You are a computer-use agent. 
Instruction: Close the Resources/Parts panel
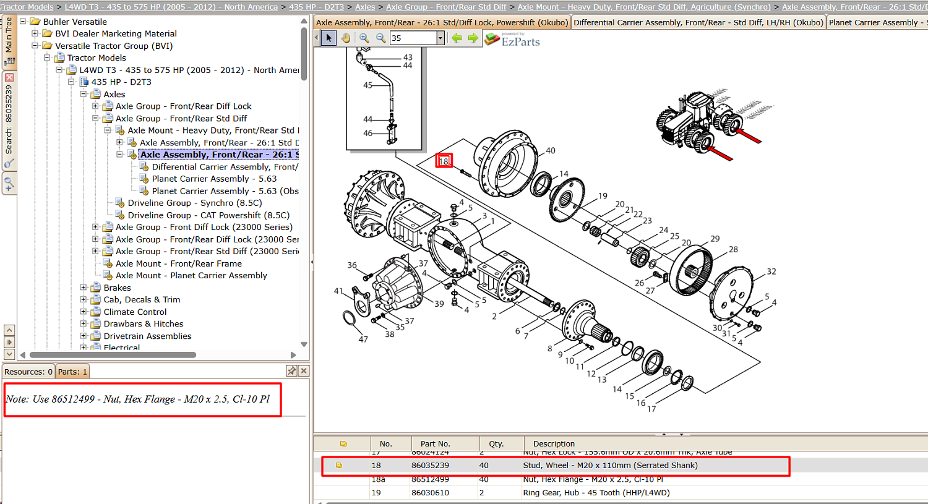303,371
